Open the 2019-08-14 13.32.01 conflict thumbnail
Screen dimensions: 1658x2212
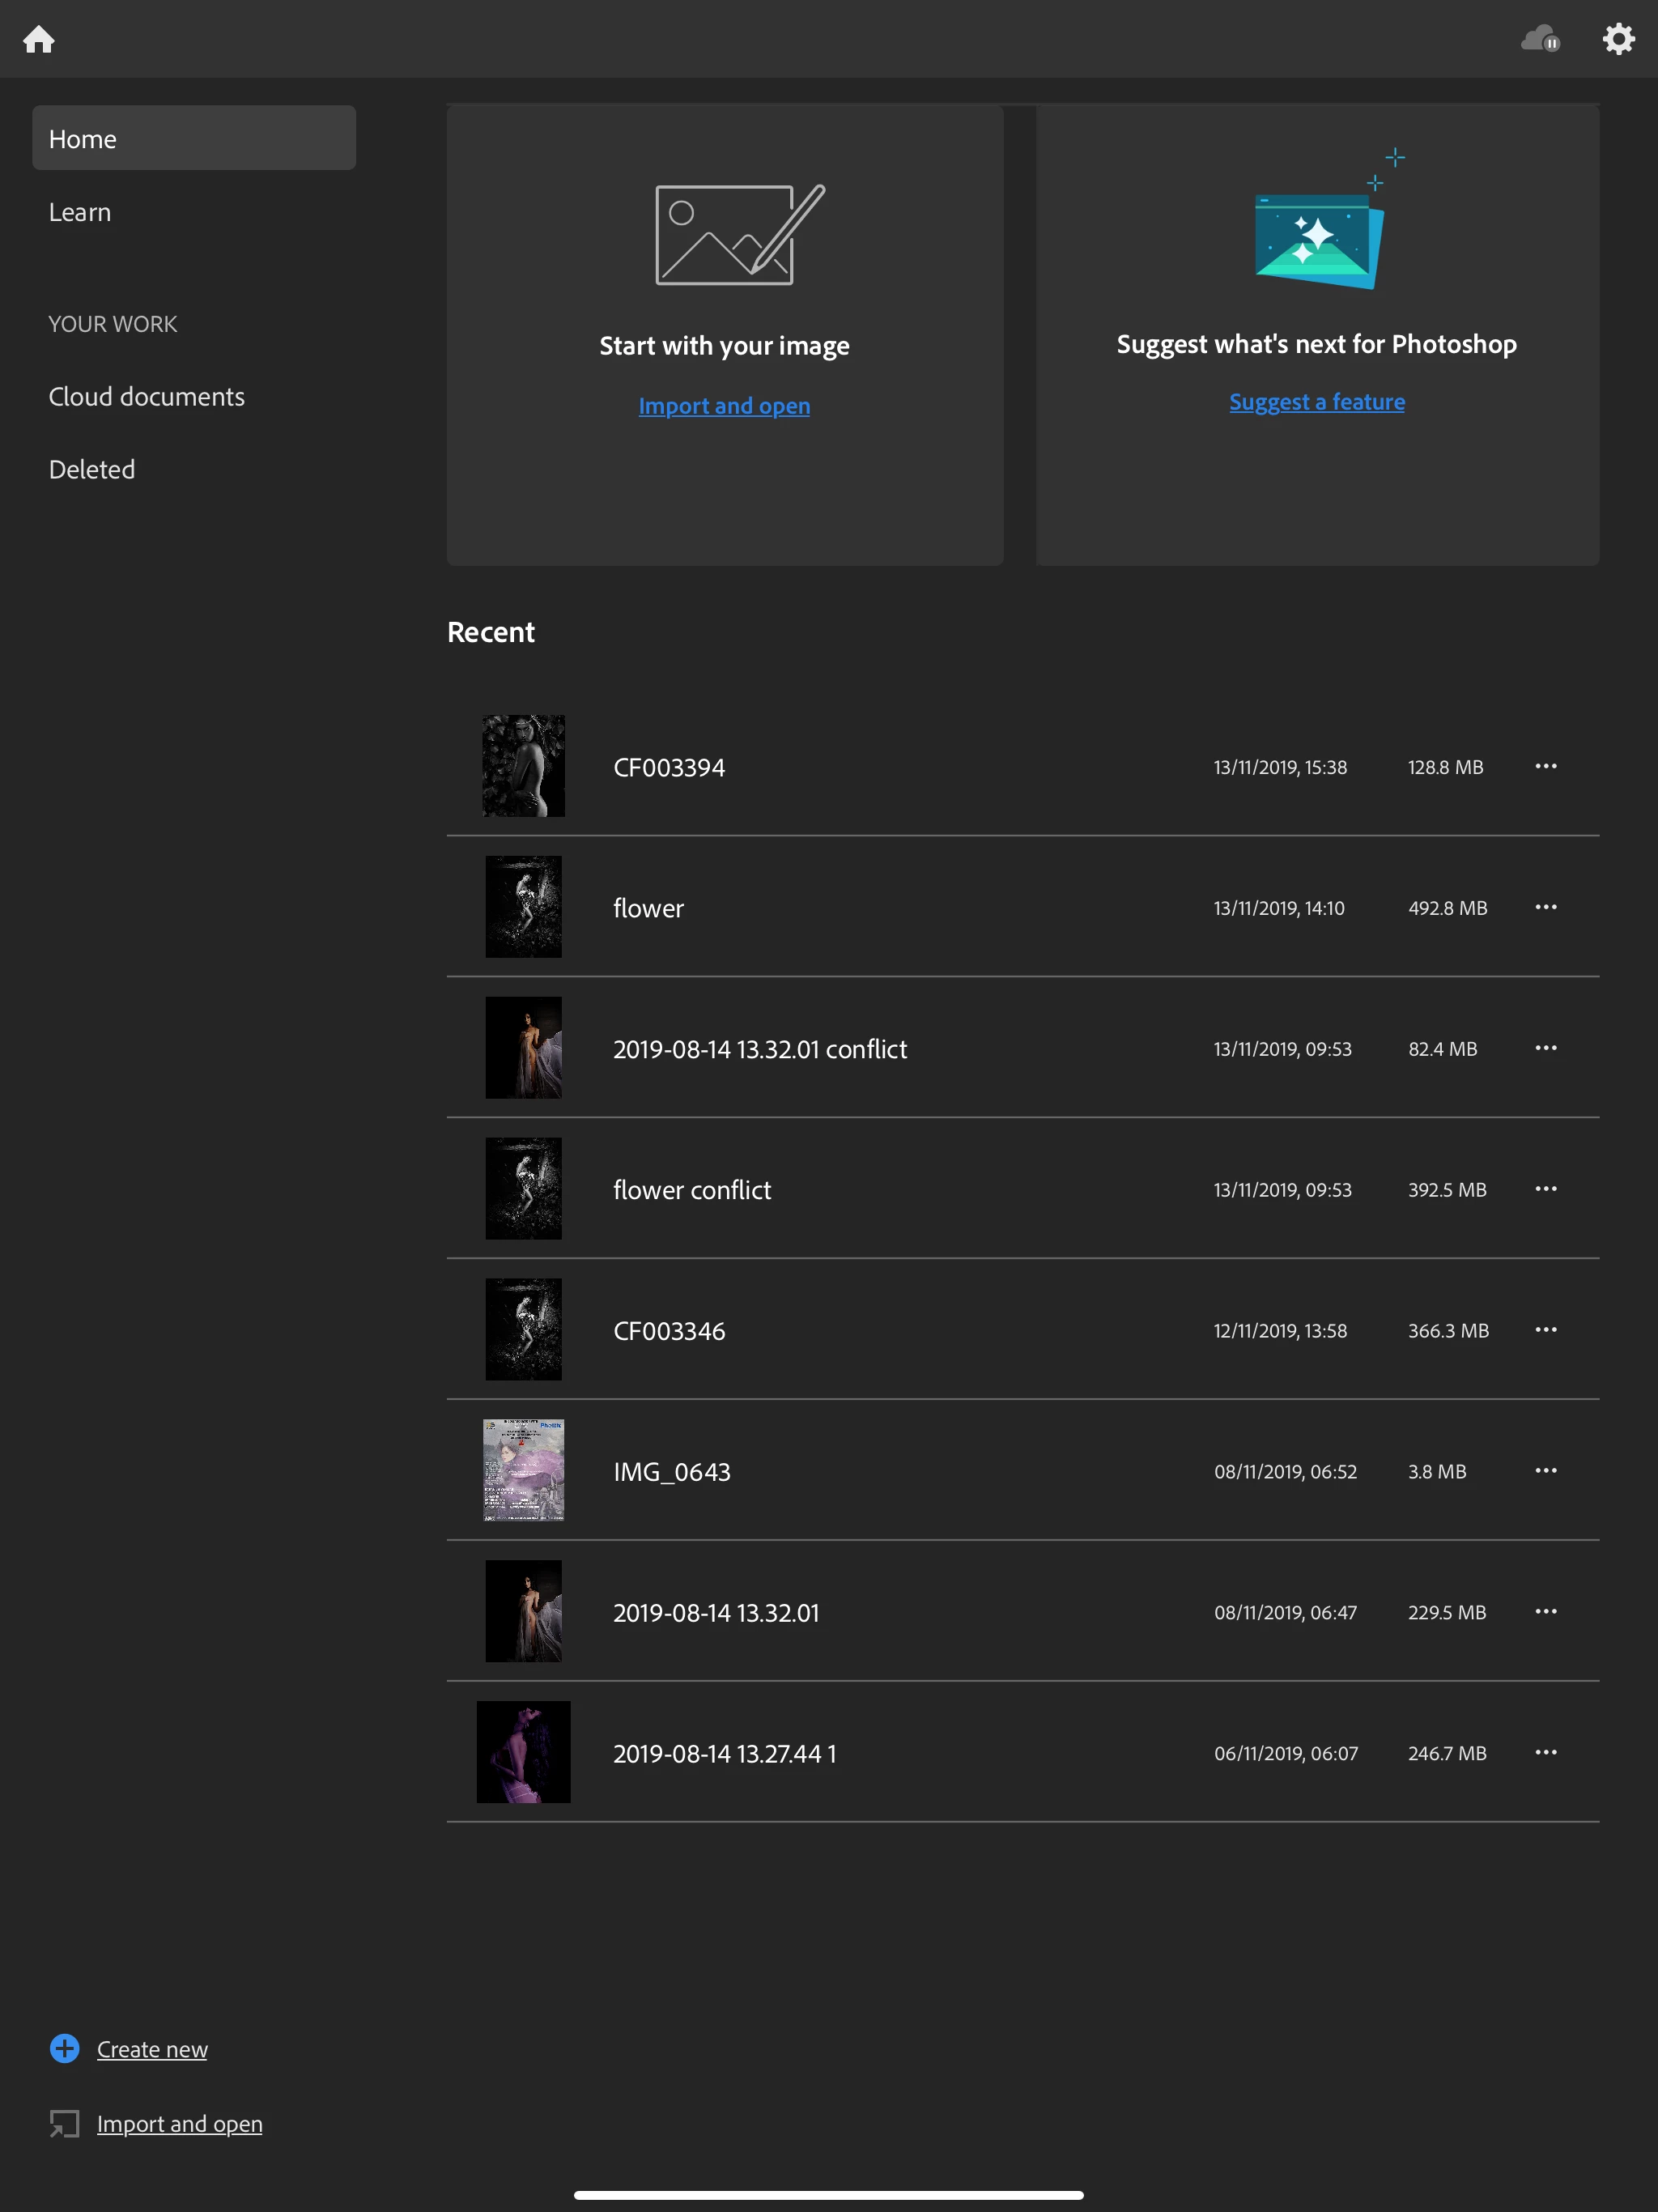(x=523, y=1047)
